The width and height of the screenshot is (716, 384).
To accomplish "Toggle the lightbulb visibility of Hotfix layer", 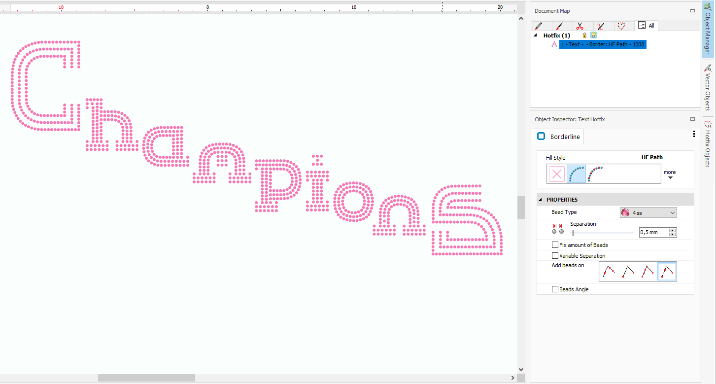I will click(x=593, y=35).
